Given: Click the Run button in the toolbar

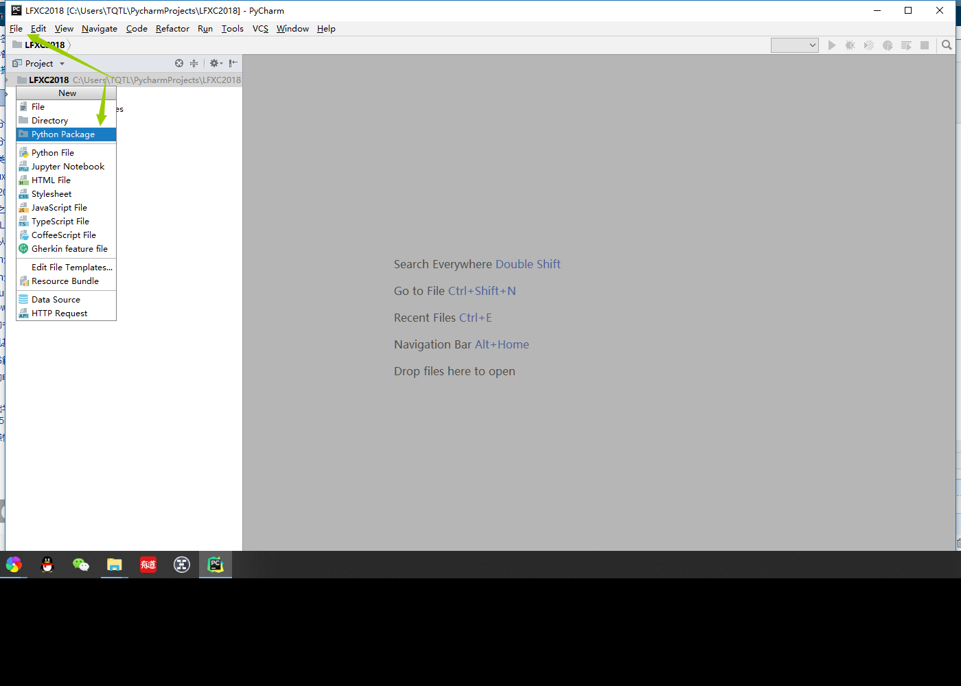Looking at the screenshot, I should point(832,45).
